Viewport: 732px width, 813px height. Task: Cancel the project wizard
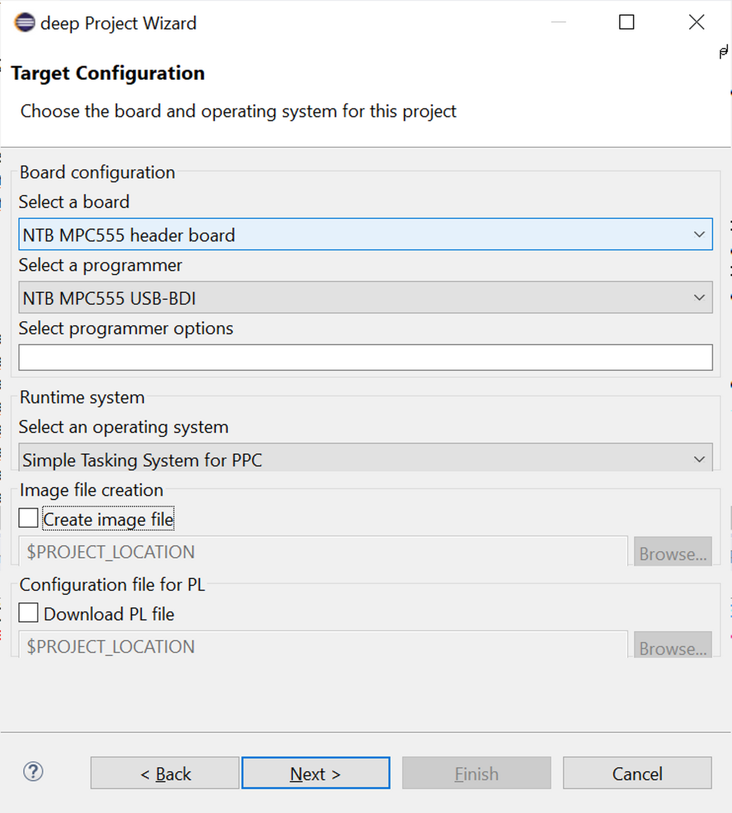[637, 773]
